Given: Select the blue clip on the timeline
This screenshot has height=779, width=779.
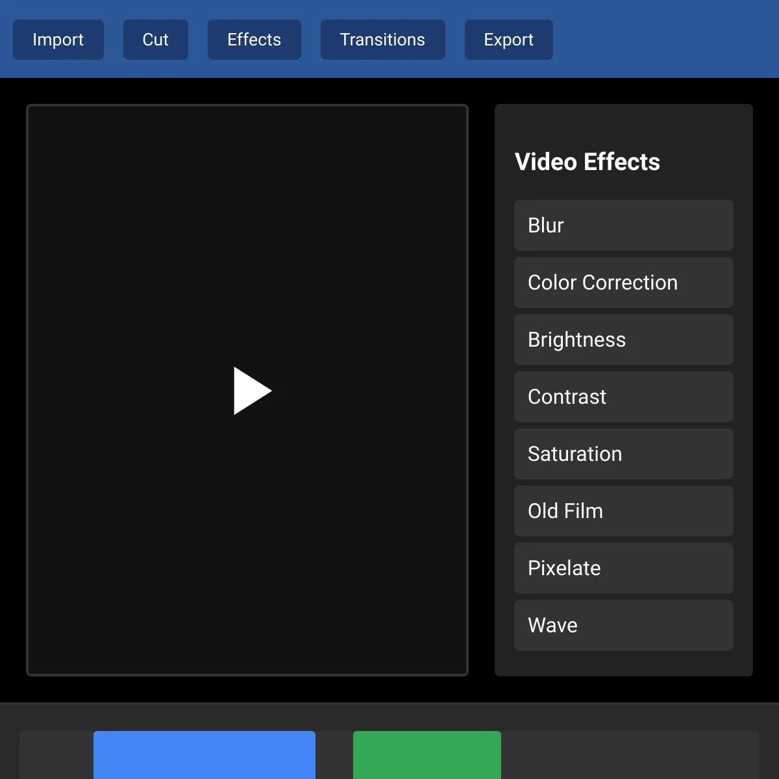Looking at the screenshot, I should point(204,755).
